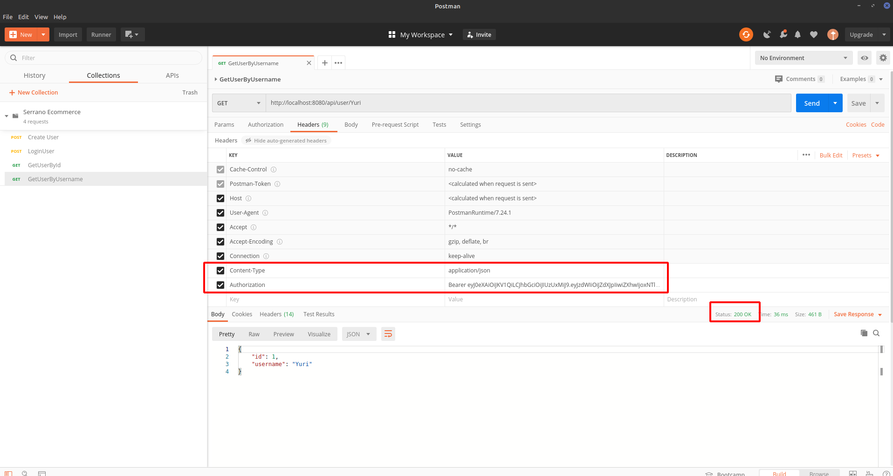
Task: Open the Save button dropdown arrow
Action: [877, 103]
